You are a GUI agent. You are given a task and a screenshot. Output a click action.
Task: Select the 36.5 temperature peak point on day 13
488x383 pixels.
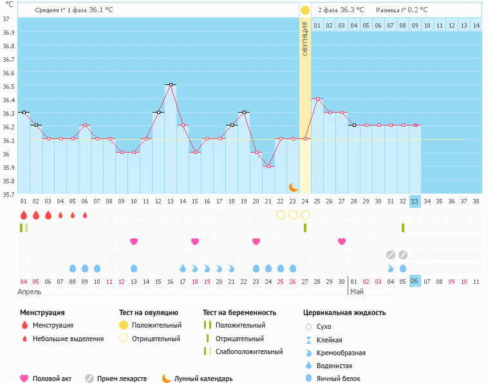(x=171, y=84)
